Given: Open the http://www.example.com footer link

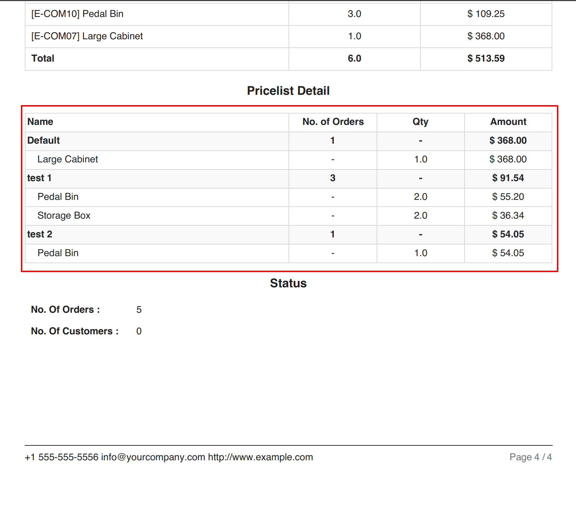Looking at the screenshot, I should click(260, 457).
